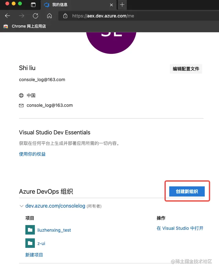Close the 我的信息 tab
This screenshot has height=271, width=219.
coord(112,5)
